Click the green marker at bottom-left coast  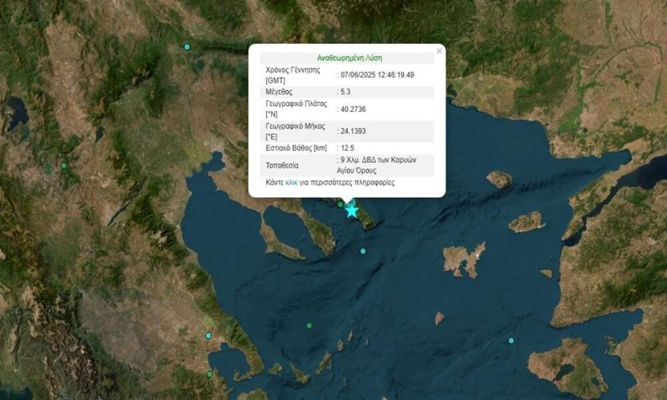pos(209,374)
